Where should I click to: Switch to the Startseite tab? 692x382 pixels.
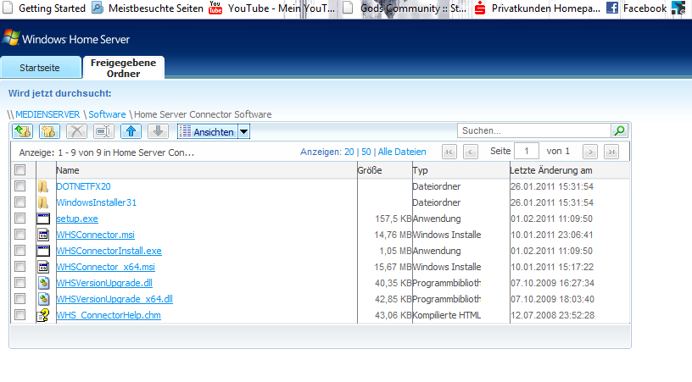coord(40,68)
